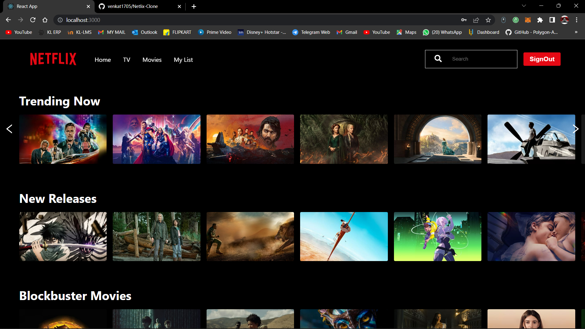The width and height of the screenshot is (585, 329).
Task: Slide Trending Now row left
Action: [x=9, y=129]
